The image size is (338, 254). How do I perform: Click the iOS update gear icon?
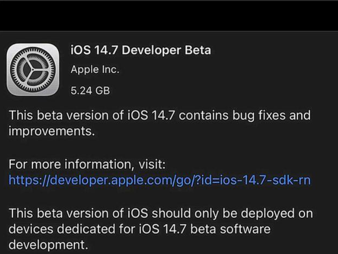(33, 69)
